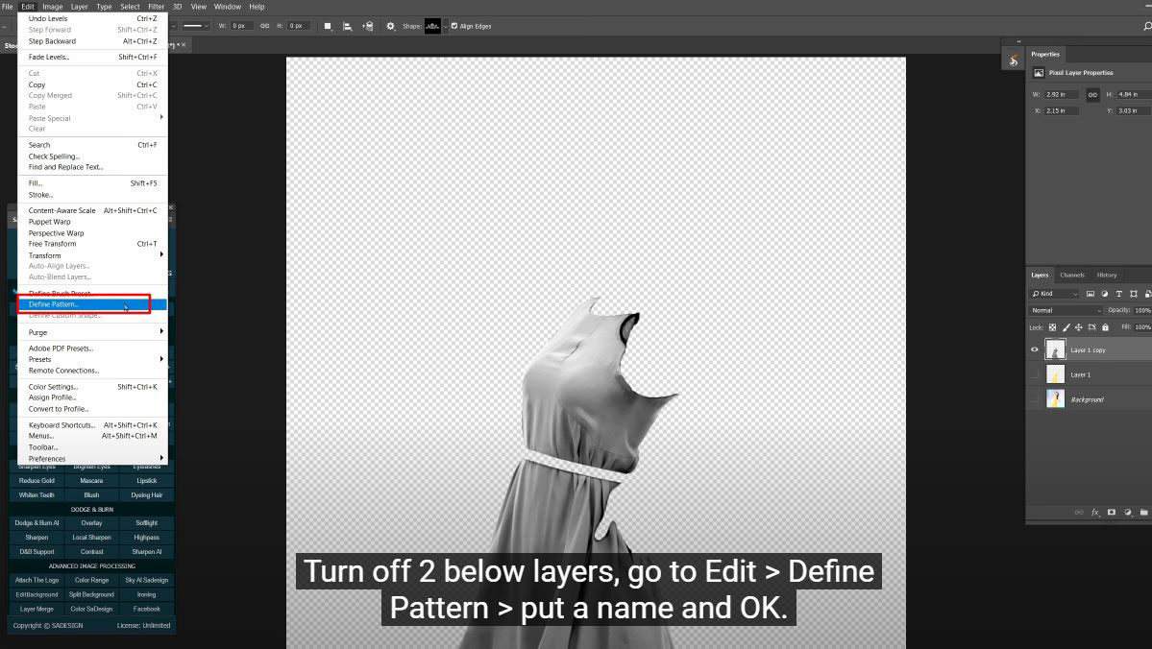The image size is (1152, 649).
Task: Click the lock transparent pixels icon
Action: pyautogui.click(x=1052, y=327)
